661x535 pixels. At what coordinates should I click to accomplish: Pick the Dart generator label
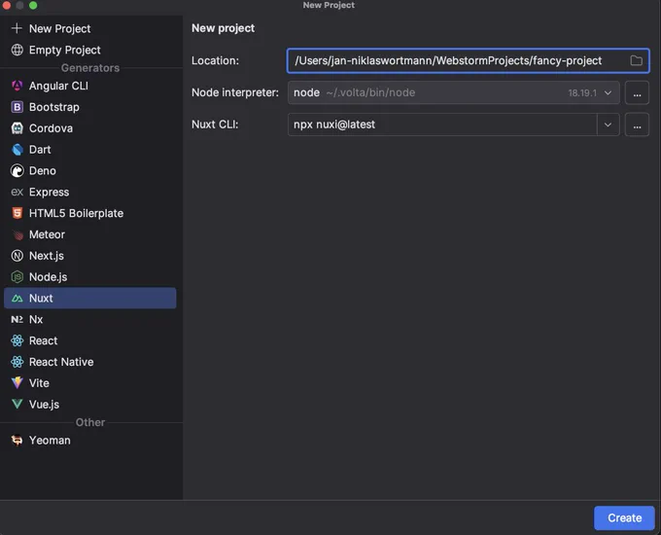coord(40,150)
